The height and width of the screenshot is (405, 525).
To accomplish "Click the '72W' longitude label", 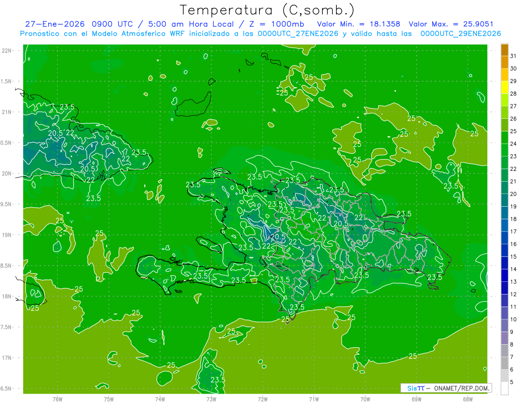I will click(x=262, y=399).
